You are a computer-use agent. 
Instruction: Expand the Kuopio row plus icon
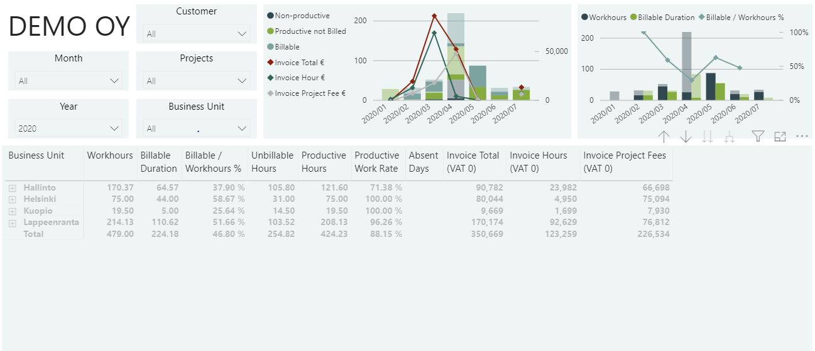(12, 211)
